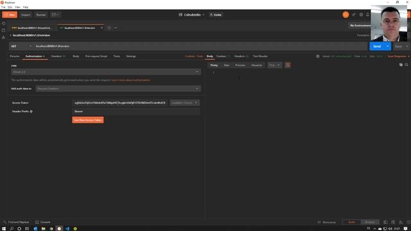
Task: Open the authorization Type dropdown
Action: [x=106, y=72]
